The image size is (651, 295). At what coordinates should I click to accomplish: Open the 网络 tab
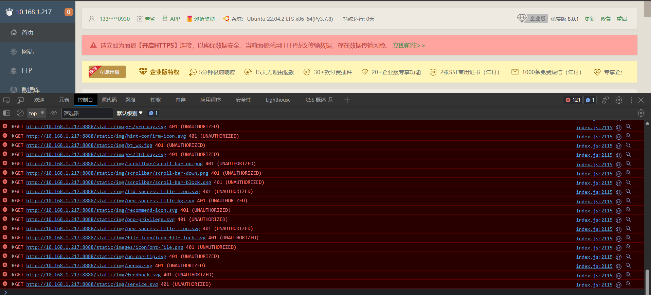coord(130,100)
